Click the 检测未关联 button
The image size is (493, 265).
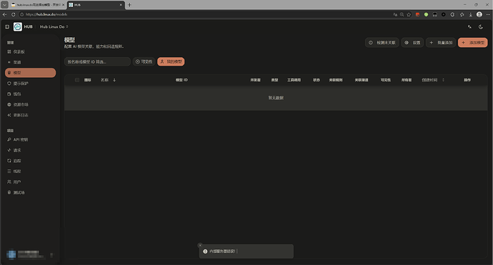pyautogui.click(x=382, y=42)
